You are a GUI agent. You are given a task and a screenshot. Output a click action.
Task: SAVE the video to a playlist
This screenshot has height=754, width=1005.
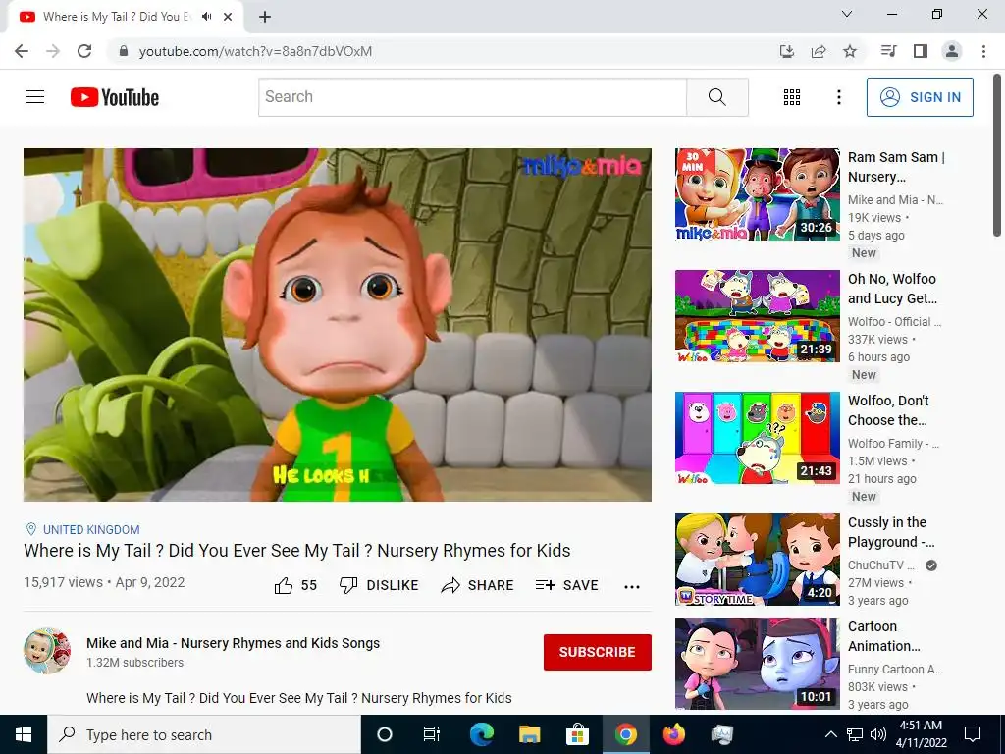click(566, 585)
